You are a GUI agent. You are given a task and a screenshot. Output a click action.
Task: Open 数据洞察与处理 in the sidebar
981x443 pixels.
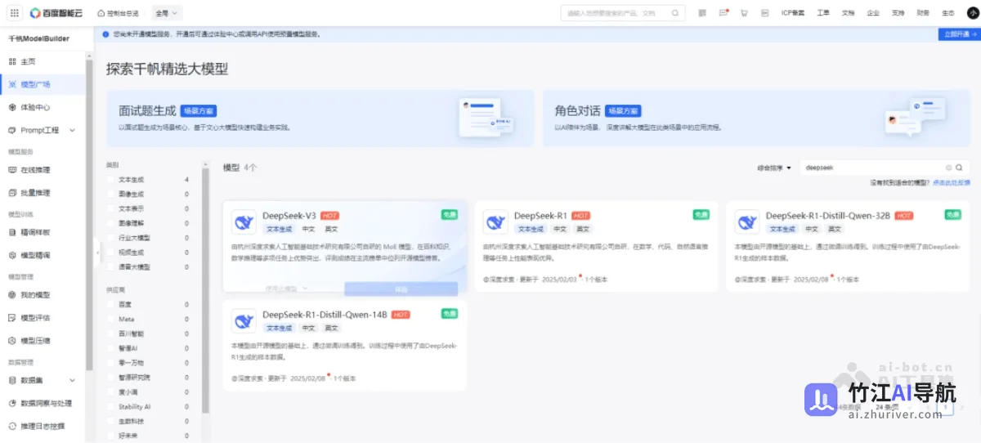click(x=43, y=403)
